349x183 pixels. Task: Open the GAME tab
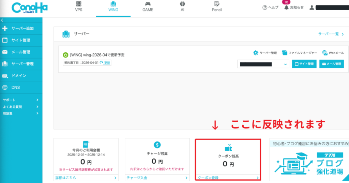coord(148,7)
